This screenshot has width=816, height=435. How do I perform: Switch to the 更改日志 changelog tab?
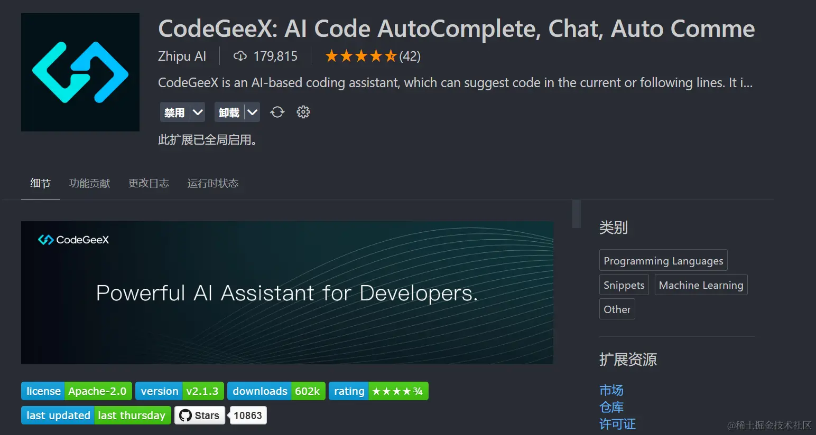coord(149,183)
